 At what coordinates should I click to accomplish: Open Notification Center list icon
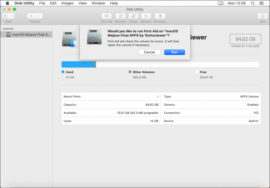pos(261,3)
